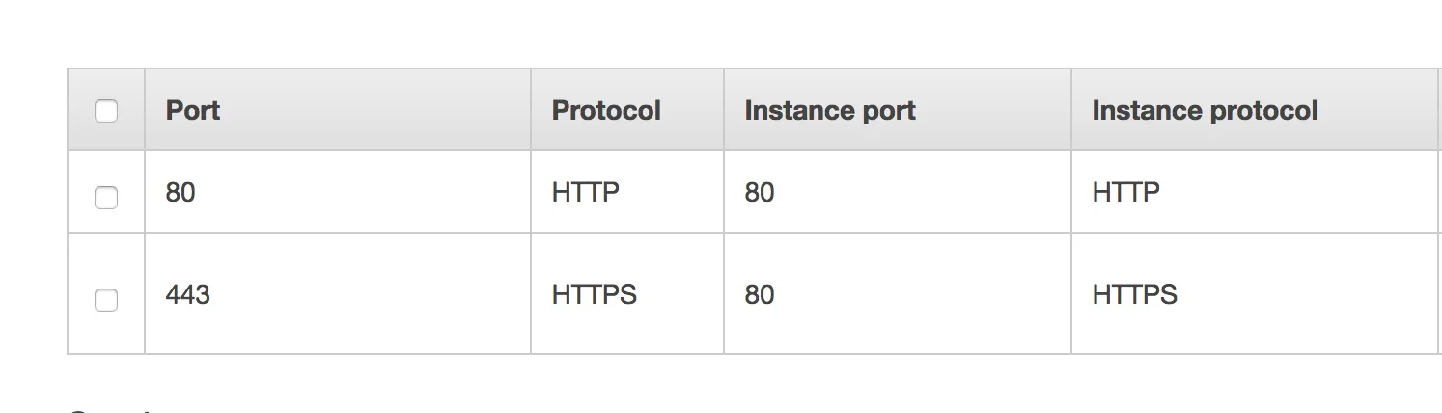Click HTTPS under Instance protocol column
The image size is (1442, 413).
click(1134, 294)
